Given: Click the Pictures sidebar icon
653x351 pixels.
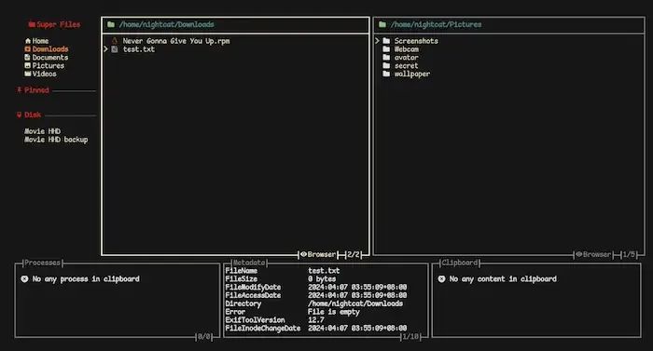Looking at the screenshot, I should tap(27, 65).
